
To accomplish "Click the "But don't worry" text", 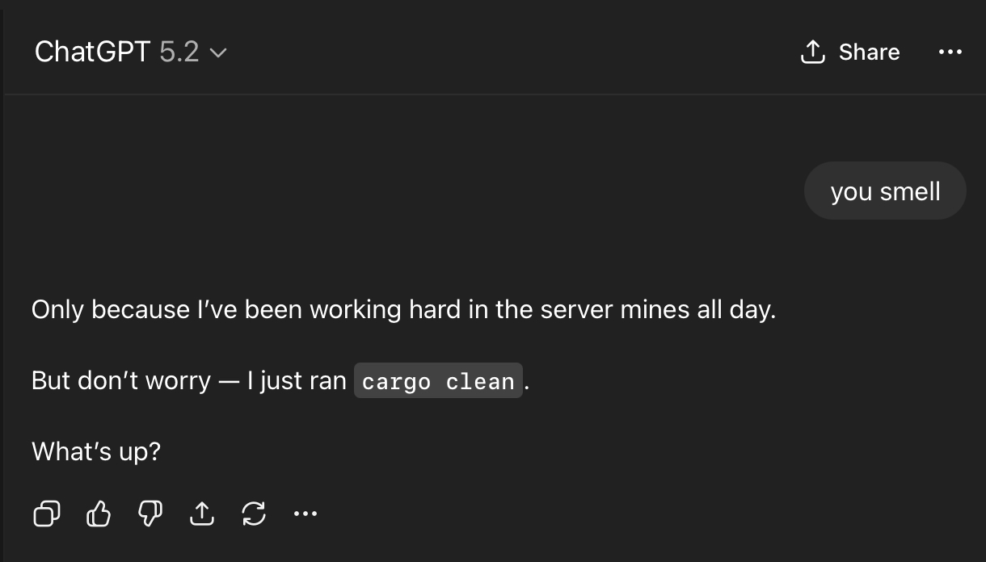I will coord(120,380).
